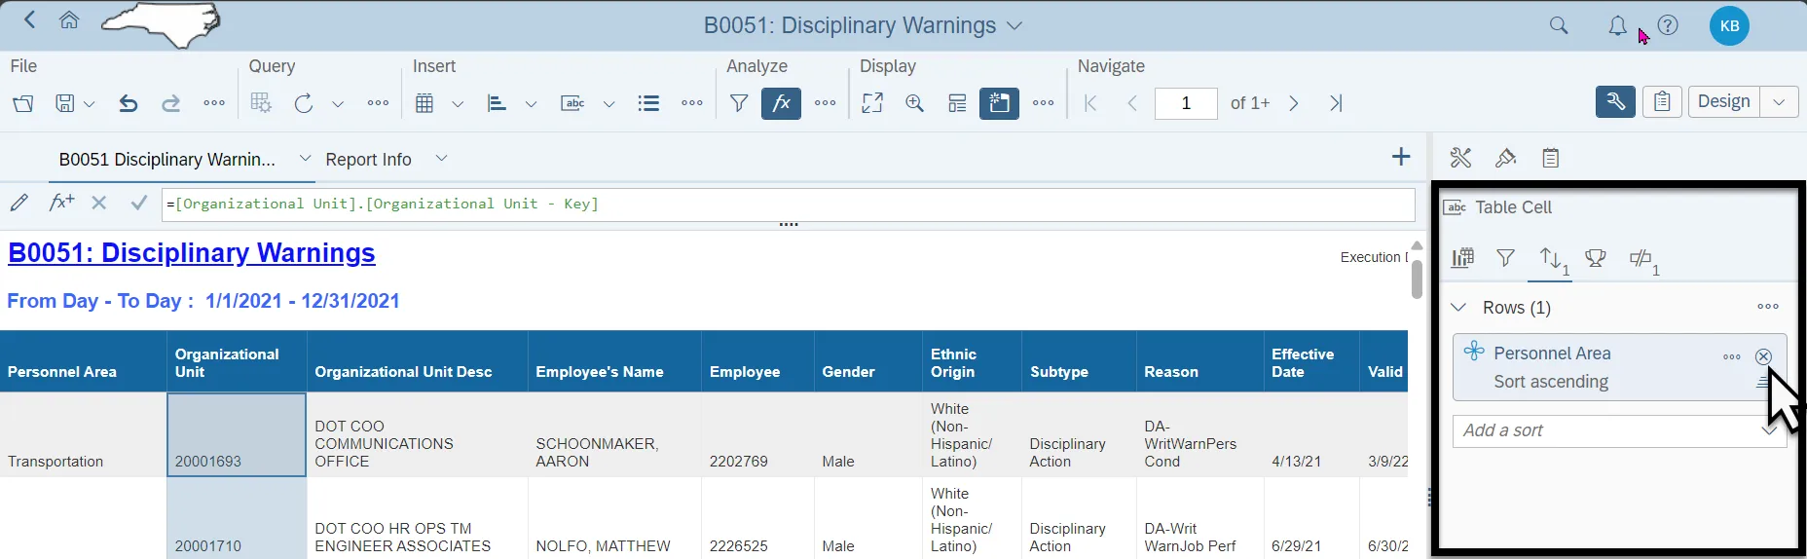The image size is (1807, 559).
Task: Remove the Personnel Area sort
Action: pyautogui.click(x=1763, y=356)
